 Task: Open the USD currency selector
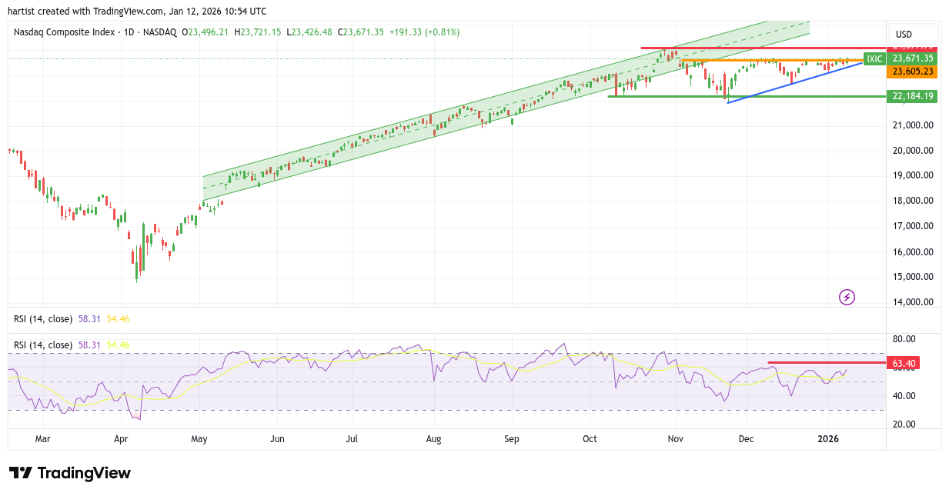[x=904, y=35]
